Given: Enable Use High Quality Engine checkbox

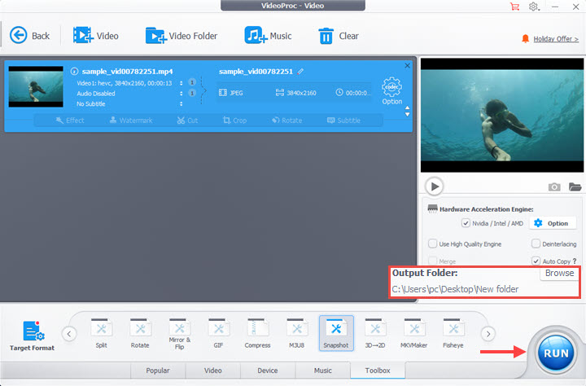Looking at the screenshot, I should pos(433,243).
